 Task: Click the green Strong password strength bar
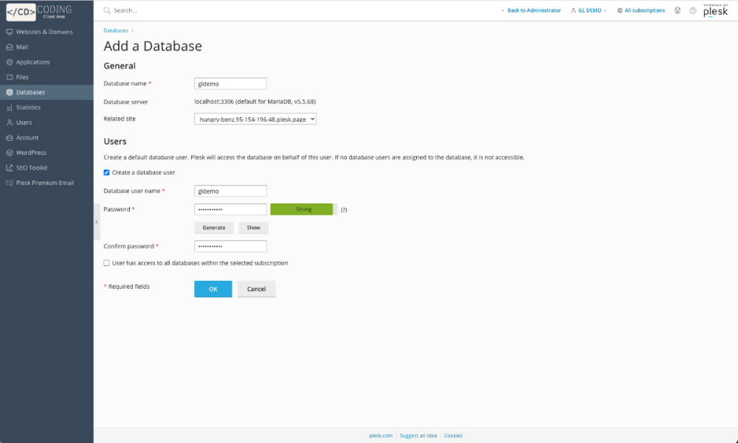pyautogui.click(x=302, y=209)
